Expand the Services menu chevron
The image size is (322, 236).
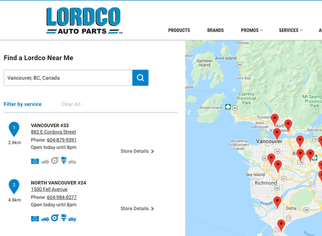tap(301, 30)
